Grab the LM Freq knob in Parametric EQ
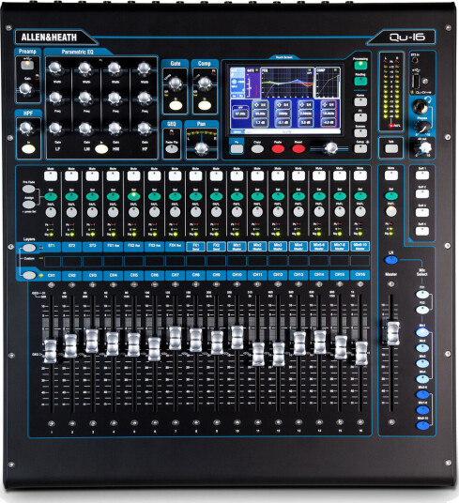 pyautogui.click(x=85, y=98)
